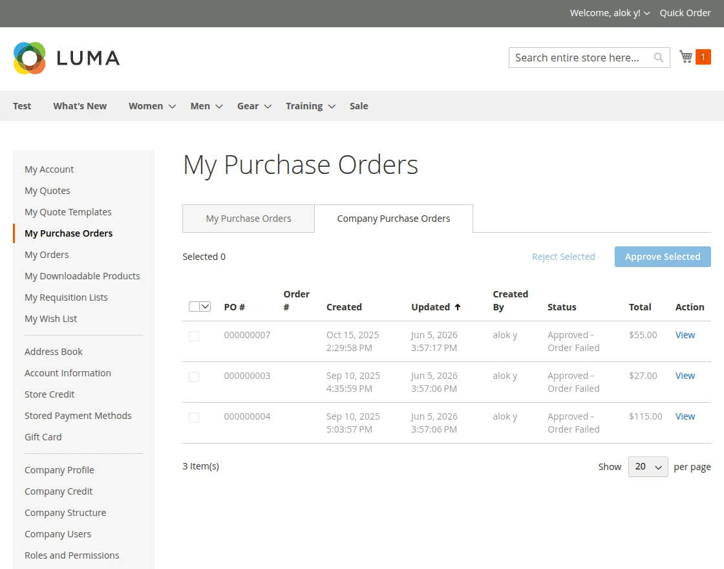Screen dimensions: 724x569
Task: Open Store Credit in sidebar
Action: (49, 394)
